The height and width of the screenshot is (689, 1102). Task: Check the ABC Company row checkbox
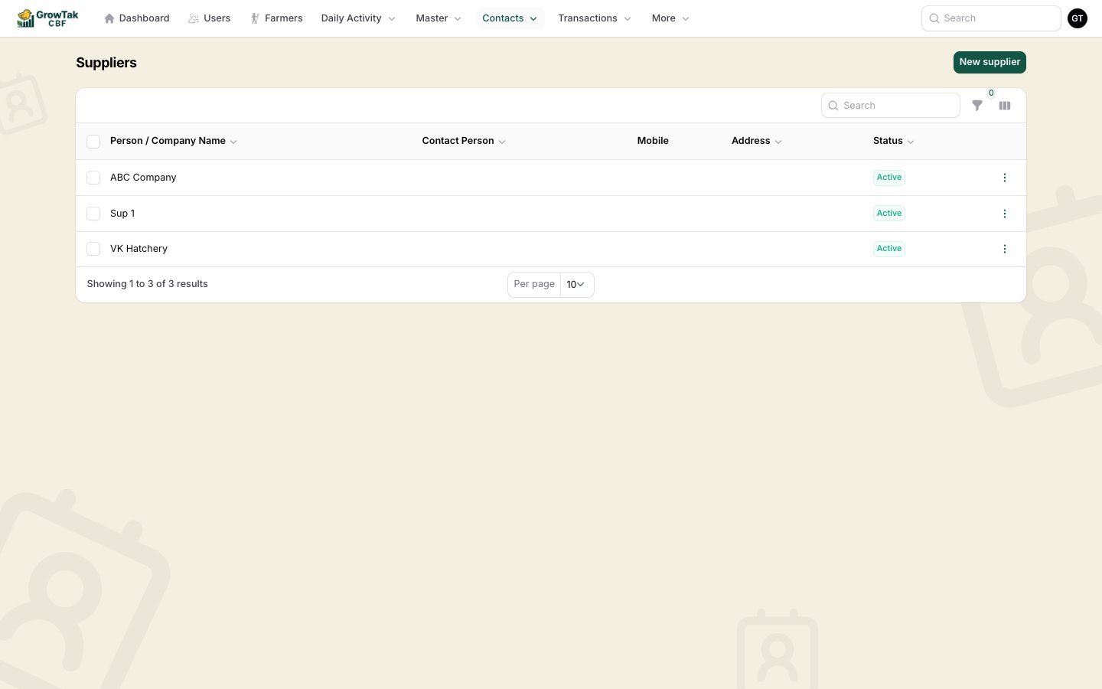(93, 178)
